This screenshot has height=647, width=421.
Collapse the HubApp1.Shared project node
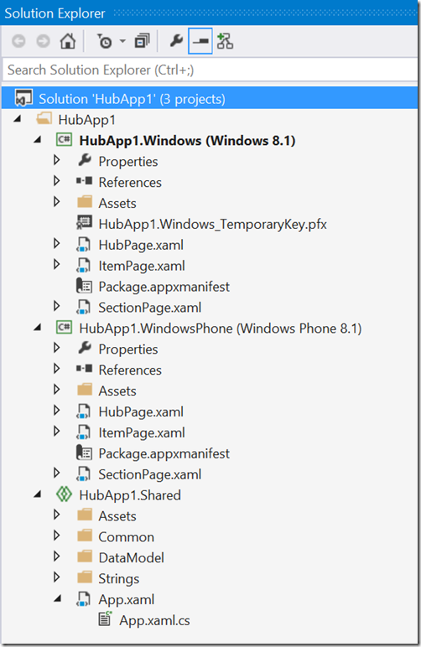[x=38, y=494]
